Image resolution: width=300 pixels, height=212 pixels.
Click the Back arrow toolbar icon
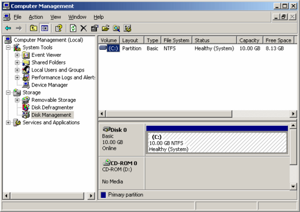[x=8, y=29]
